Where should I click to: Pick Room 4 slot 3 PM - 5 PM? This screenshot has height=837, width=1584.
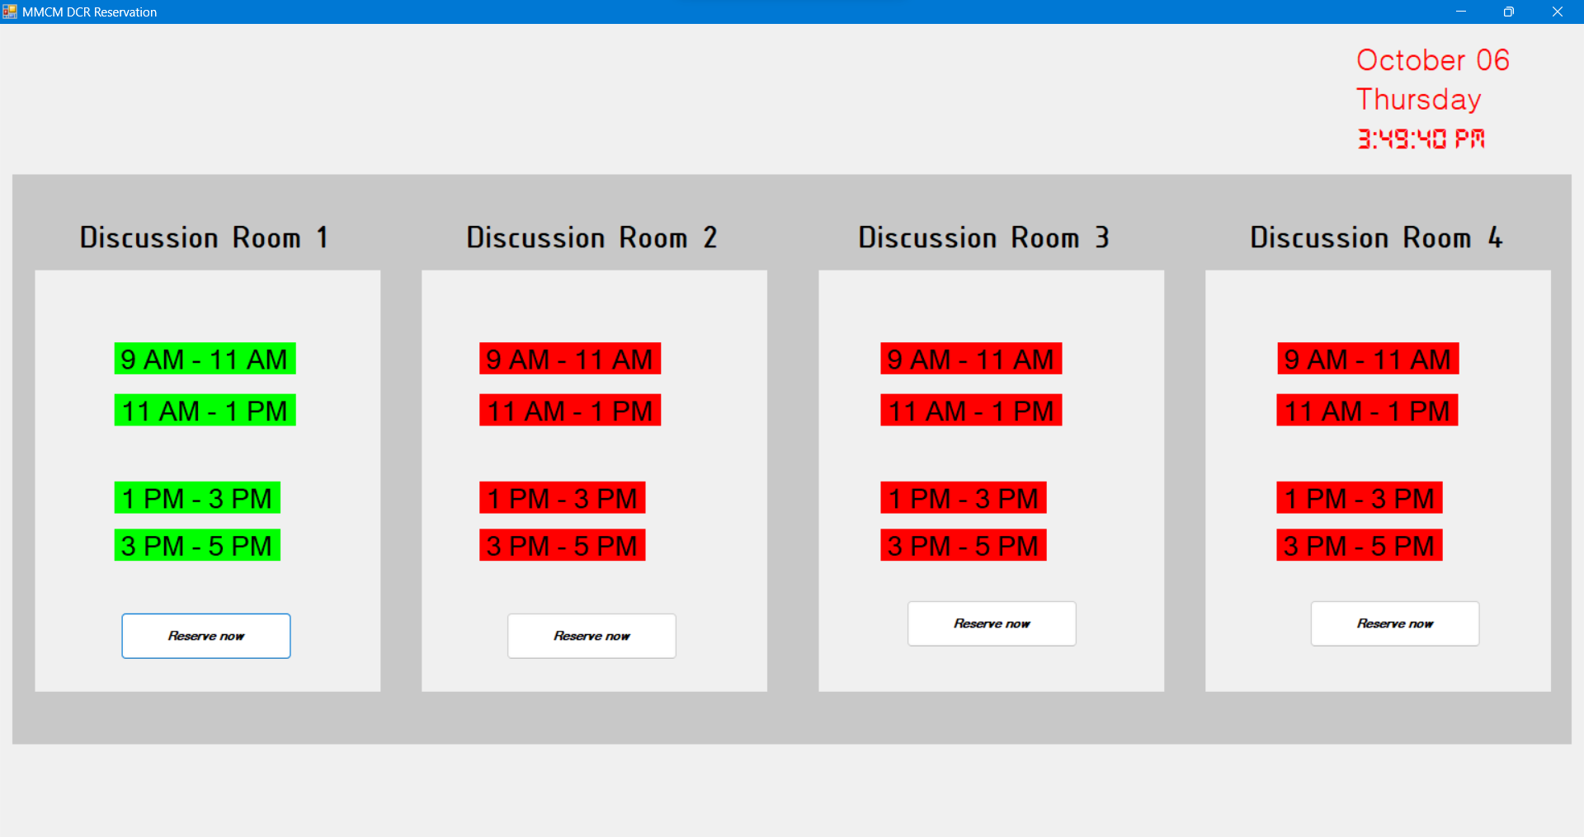click(1360, 545)
